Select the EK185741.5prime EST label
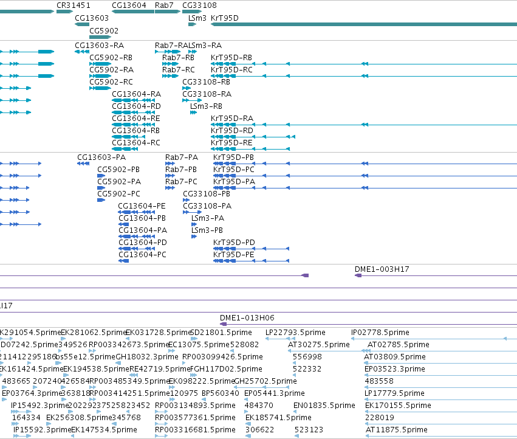The width and height of the screenshot is (517, 439). (278, 418)
